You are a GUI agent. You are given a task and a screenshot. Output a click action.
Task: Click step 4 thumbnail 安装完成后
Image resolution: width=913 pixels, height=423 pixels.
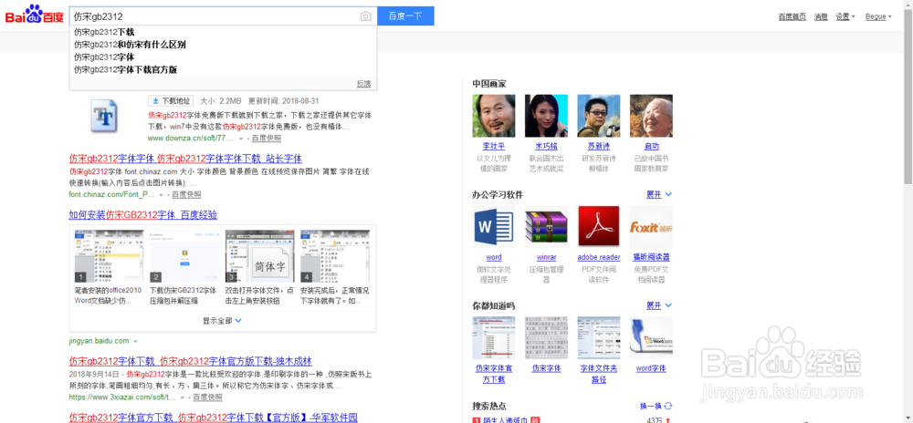(x=335, y=256)
